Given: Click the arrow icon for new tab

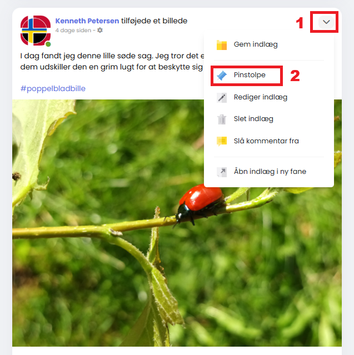Looking at the screenshot, I should [x=222, y=172].
